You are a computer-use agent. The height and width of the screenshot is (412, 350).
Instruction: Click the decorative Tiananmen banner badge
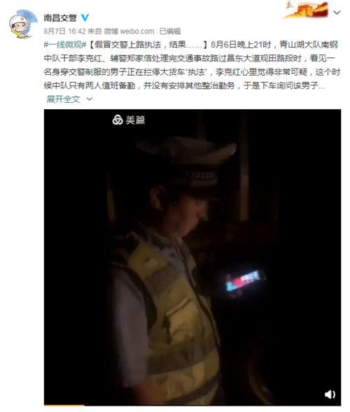[x=307, y=10]
